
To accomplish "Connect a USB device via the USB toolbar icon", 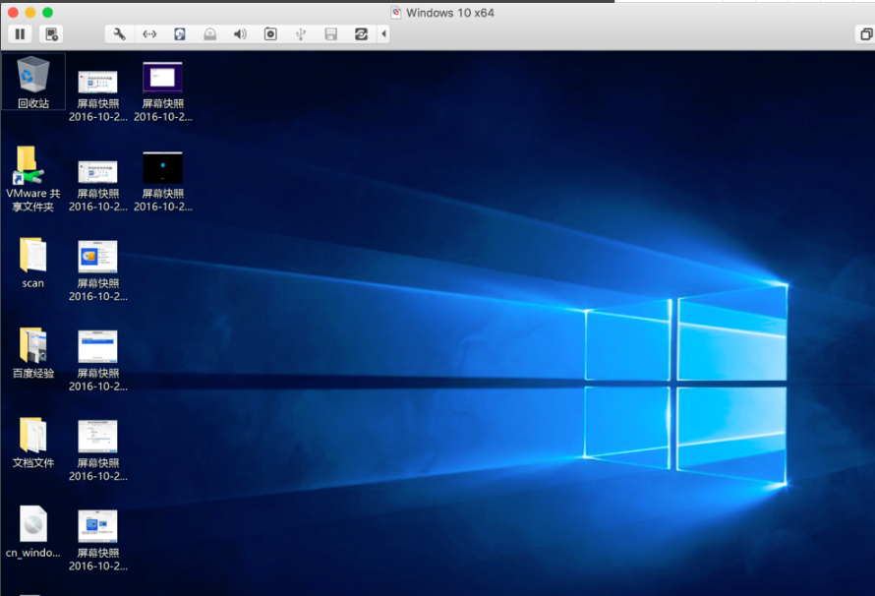I will pyautogui.click(x=300, y=33).
